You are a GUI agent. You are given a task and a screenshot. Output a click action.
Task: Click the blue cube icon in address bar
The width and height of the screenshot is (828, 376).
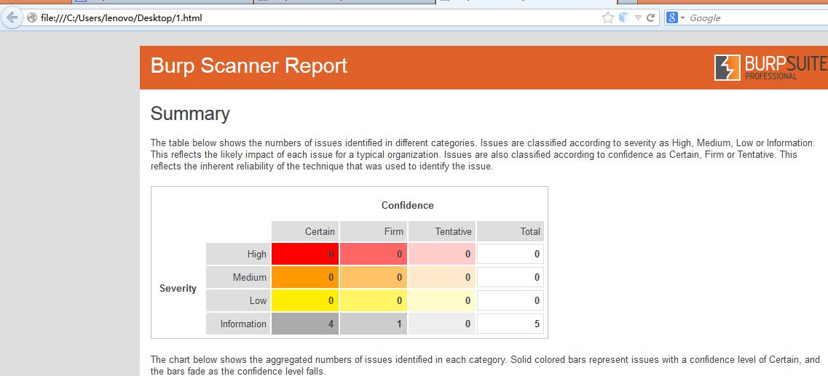pos(623,18)
